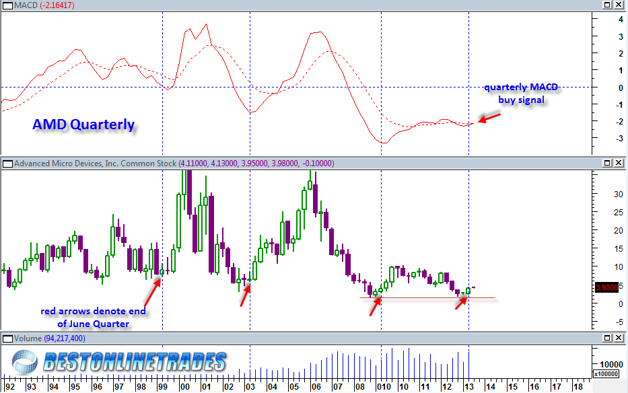The width and height of the screenshot is (628, 393).
Task: Click the -3 value on the MACD axis
Action: tap(619, 139)
